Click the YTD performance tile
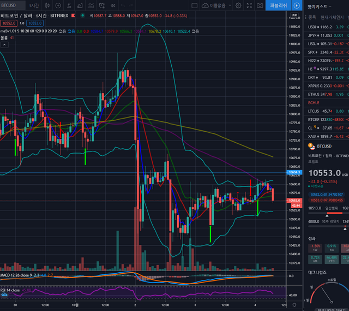The width and height of the screenshot is (349, 311). (x=332, y=259)
